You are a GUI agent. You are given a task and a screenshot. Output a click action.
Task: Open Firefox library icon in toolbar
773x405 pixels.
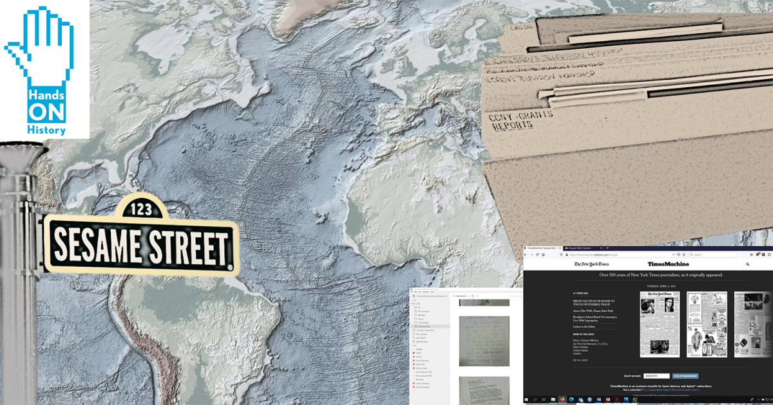(752, 255)
